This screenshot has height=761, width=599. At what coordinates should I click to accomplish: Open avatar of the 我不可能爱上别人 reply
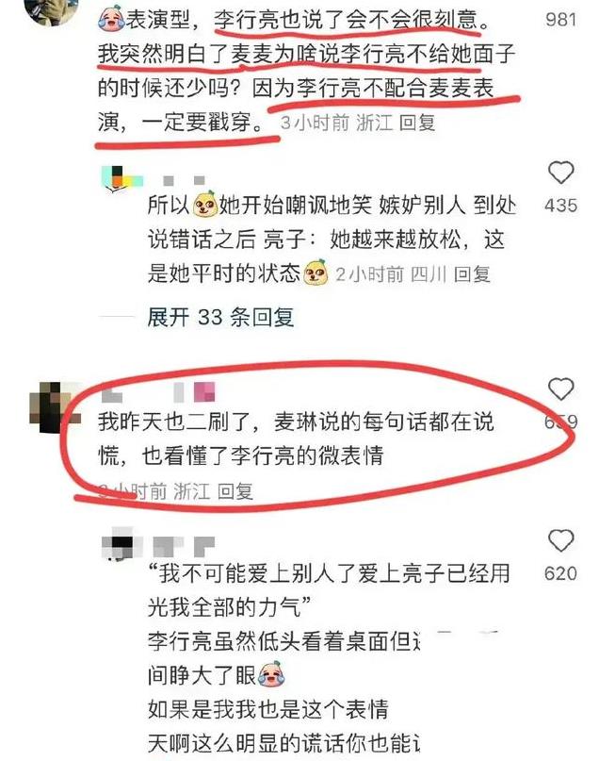(x=119, y=543)
